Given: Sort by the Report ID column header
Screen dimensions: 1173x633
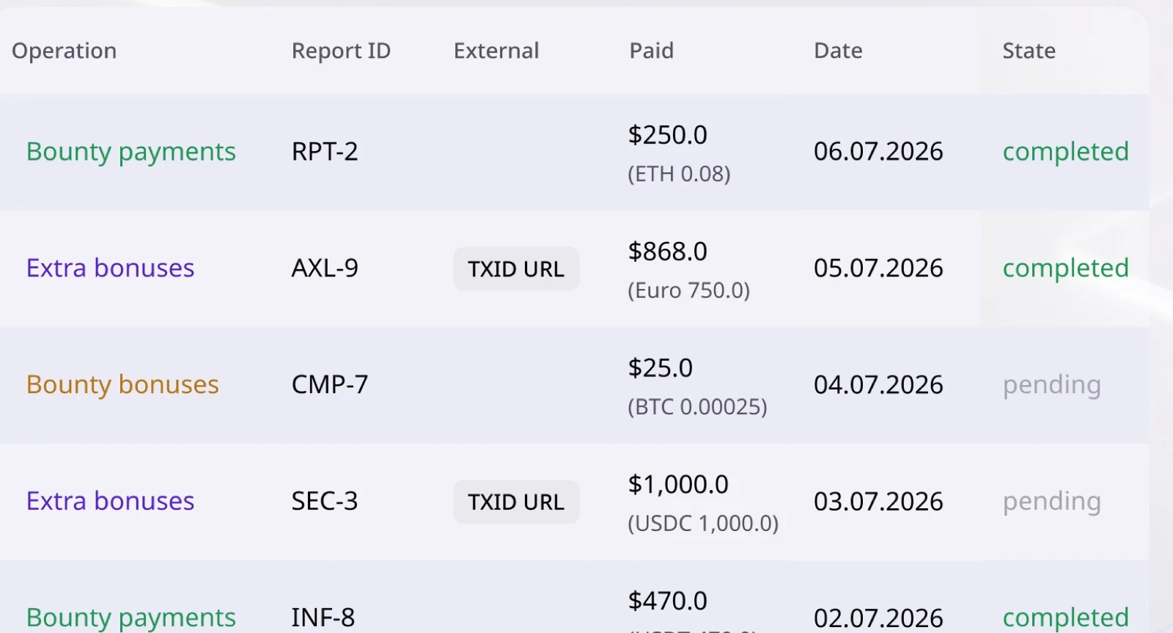Looking at the screenshot, I should [341, 51].
